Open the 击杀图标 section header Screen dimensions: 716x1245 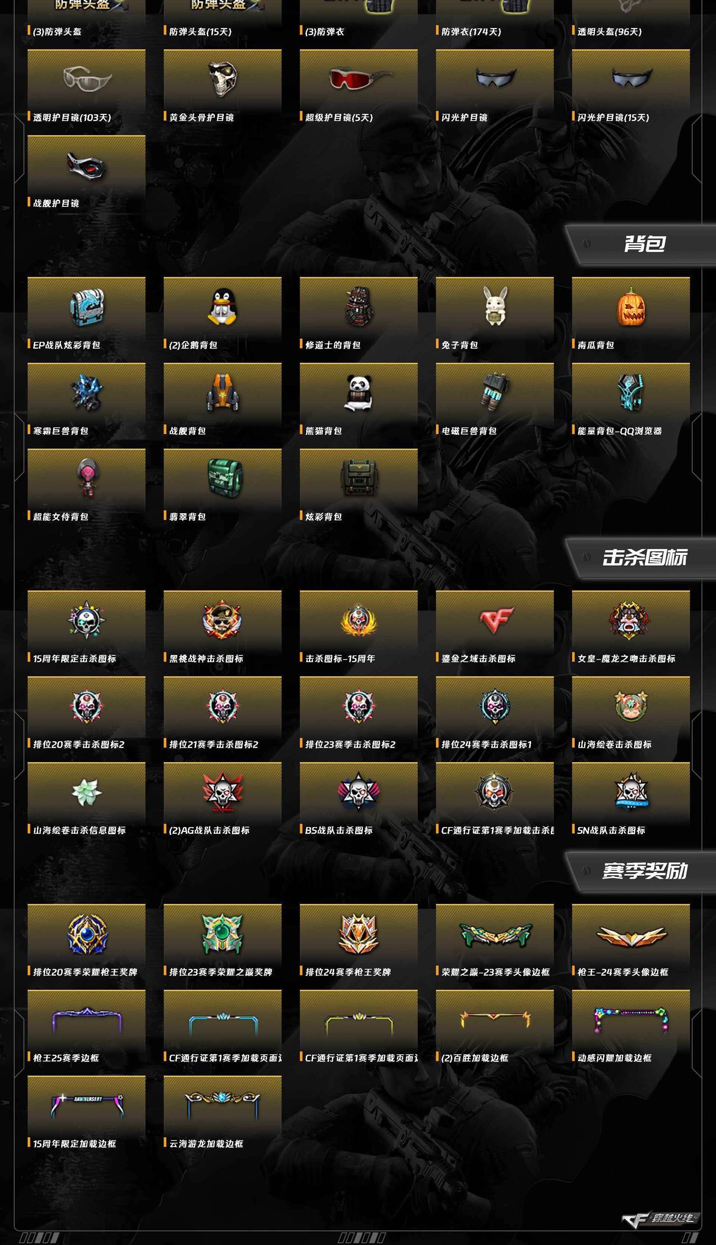click(x=640, y=558)
